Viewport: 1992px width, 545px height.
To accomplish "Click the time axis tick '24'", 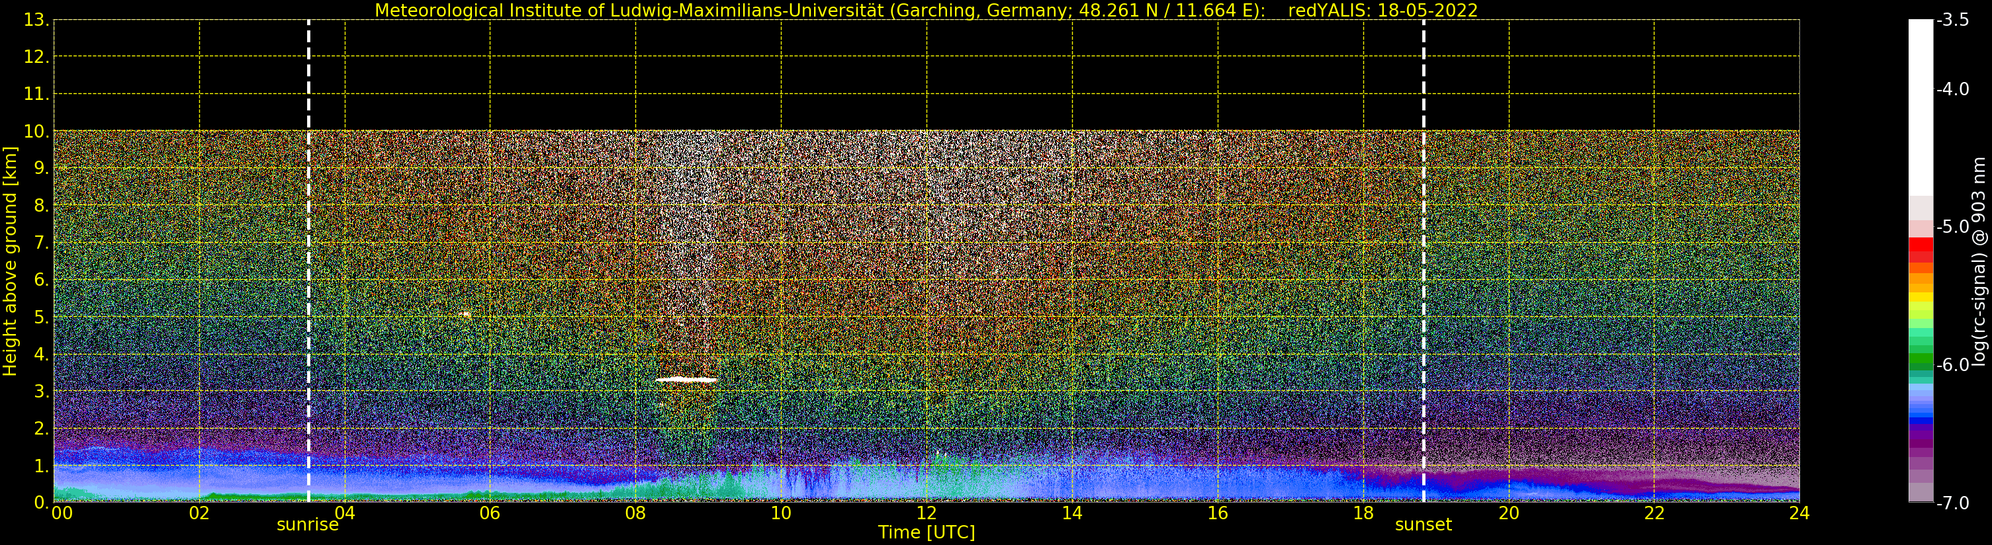I will click(x=1799, y=513).
